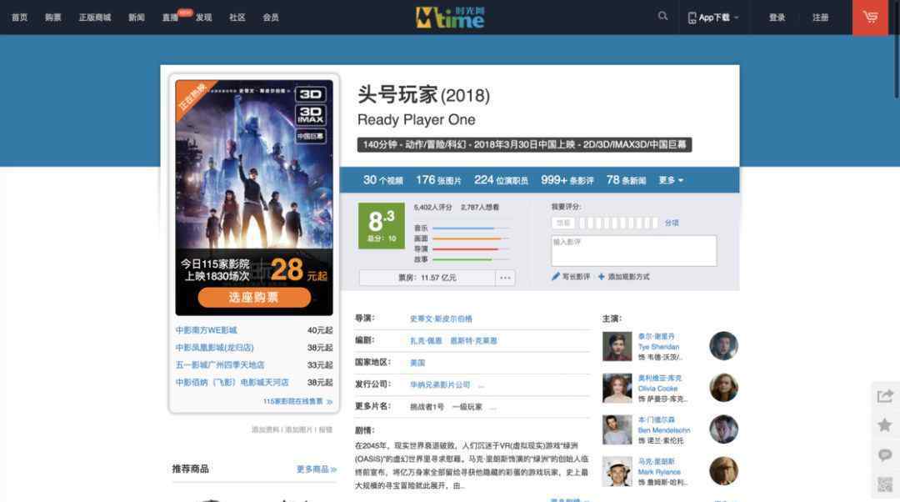Open the red shopping cart

(870, 18)
